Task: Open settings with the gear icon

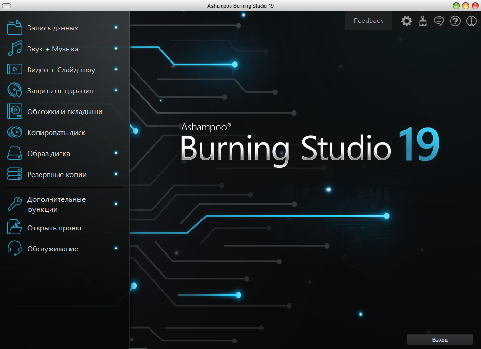Action: pyautogui.click(x=406, y=21)
